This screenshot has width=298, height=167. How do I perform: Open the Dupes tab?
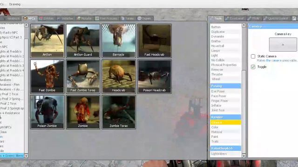click(x=144, y=19)
